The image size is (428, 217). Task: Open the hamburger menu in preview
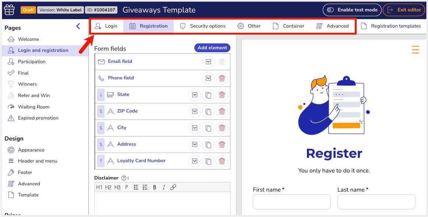pyautogui.click(x=415, y=49)
